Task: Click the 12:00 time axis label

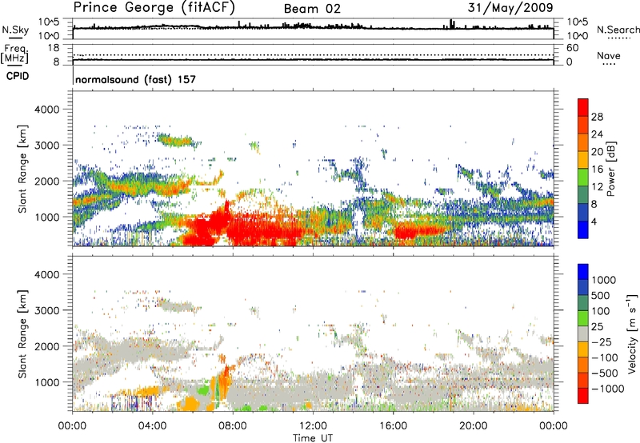Action: click(x=313, y=426)
